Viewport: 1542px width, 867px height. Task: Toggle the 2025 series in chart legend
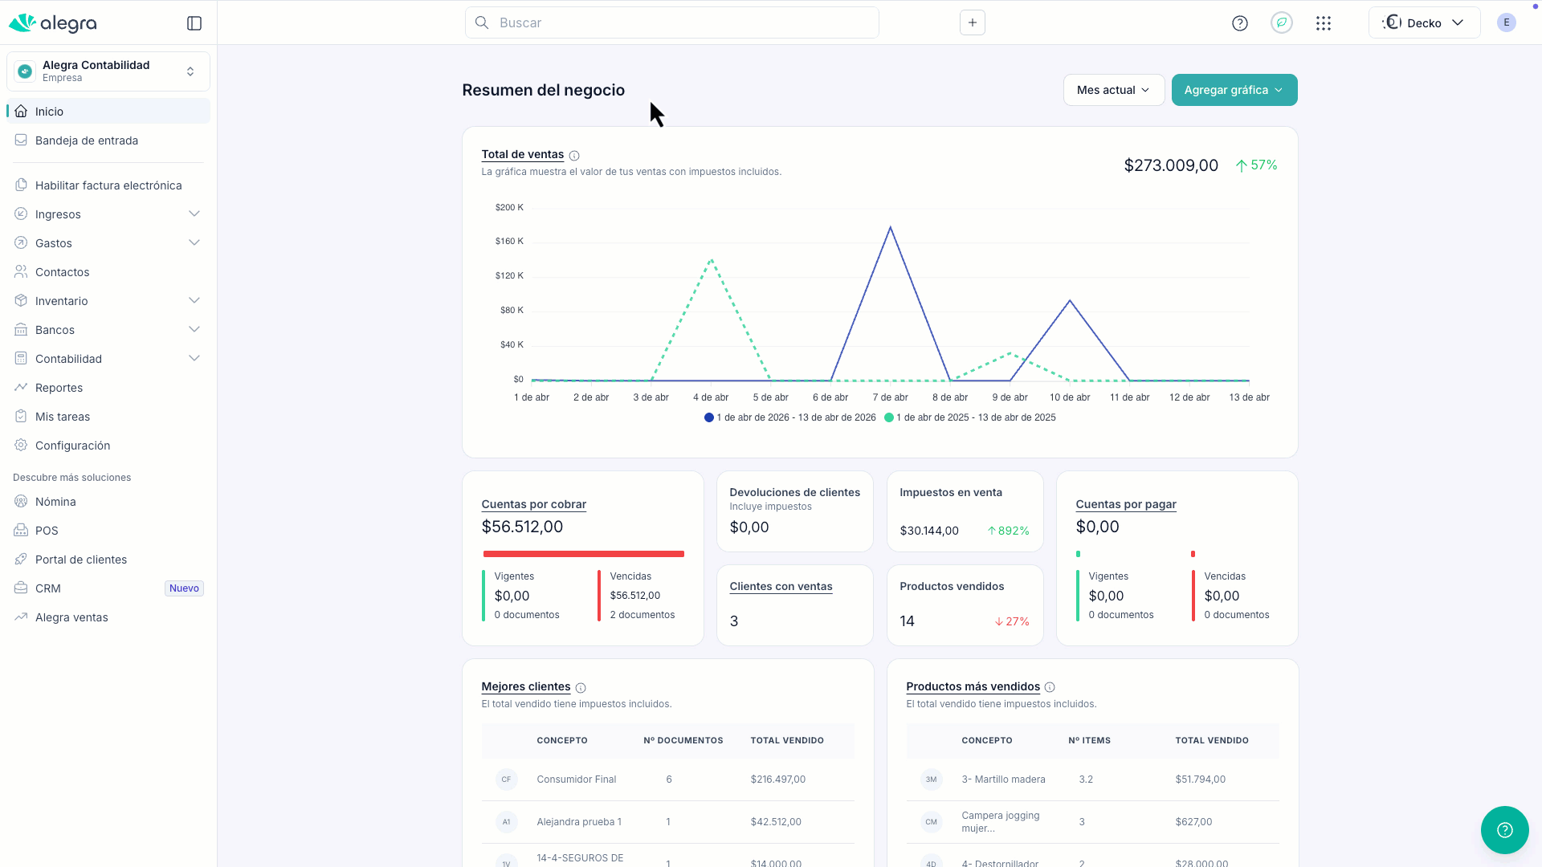[x=970, y=417]
